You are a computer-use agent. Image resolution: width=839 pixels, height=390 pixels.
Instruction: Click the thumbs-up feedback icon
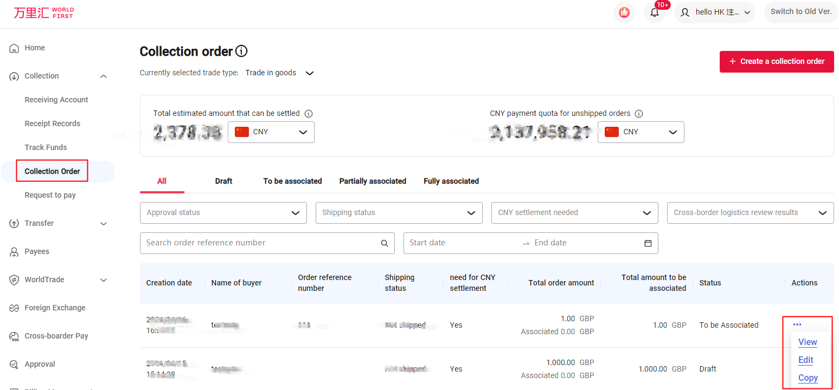pyautogui.click(x=624, y=12)
